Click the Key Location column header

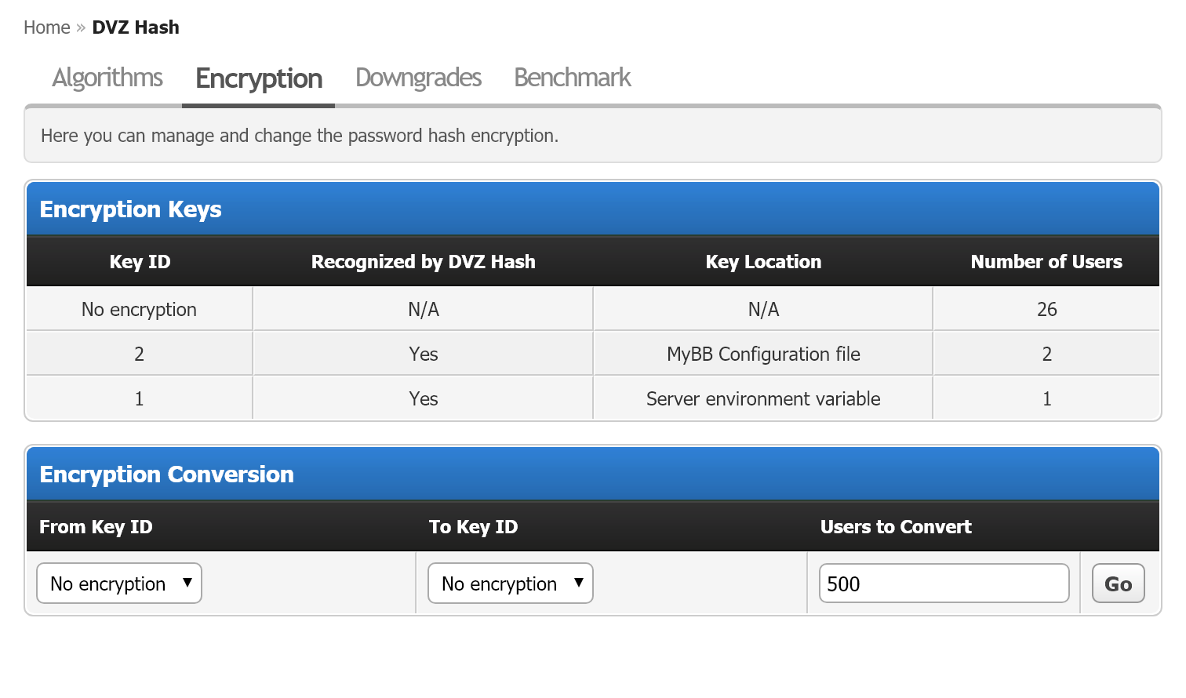[763, 262]
